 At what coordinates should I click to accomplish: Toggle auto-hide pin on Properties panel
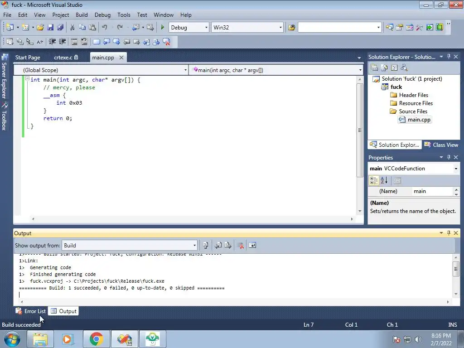(449, 157)
